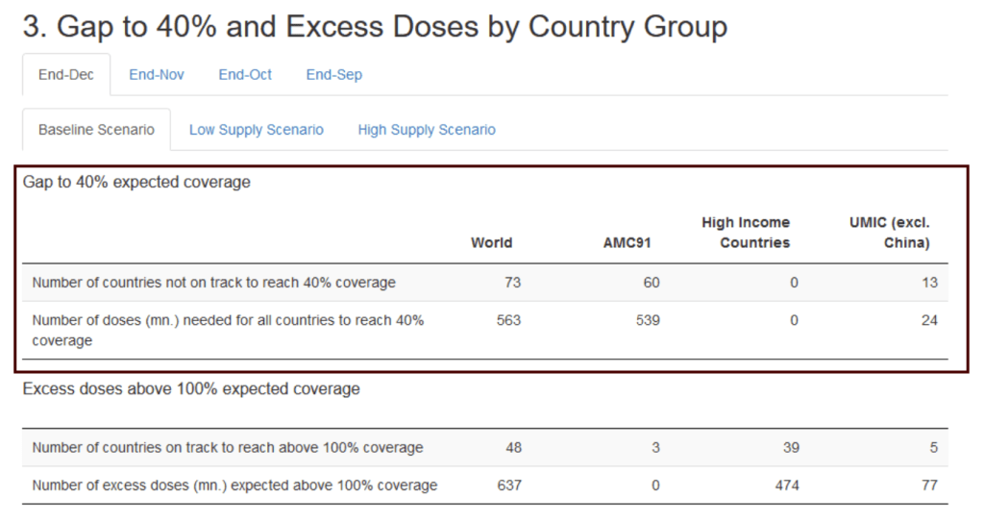Click the UMIC (excl. China) column header

(890, 233)
